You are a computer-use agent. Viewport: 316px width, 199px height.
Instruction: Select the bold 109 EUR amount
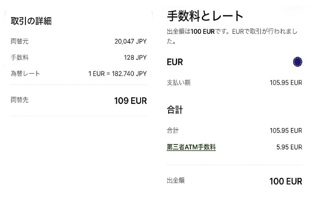130,101
